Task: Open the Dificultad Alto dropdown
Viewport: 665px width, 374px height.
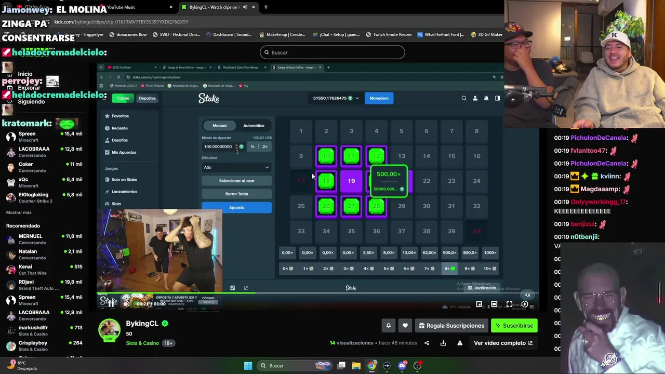Action: (x=236, y=167)
